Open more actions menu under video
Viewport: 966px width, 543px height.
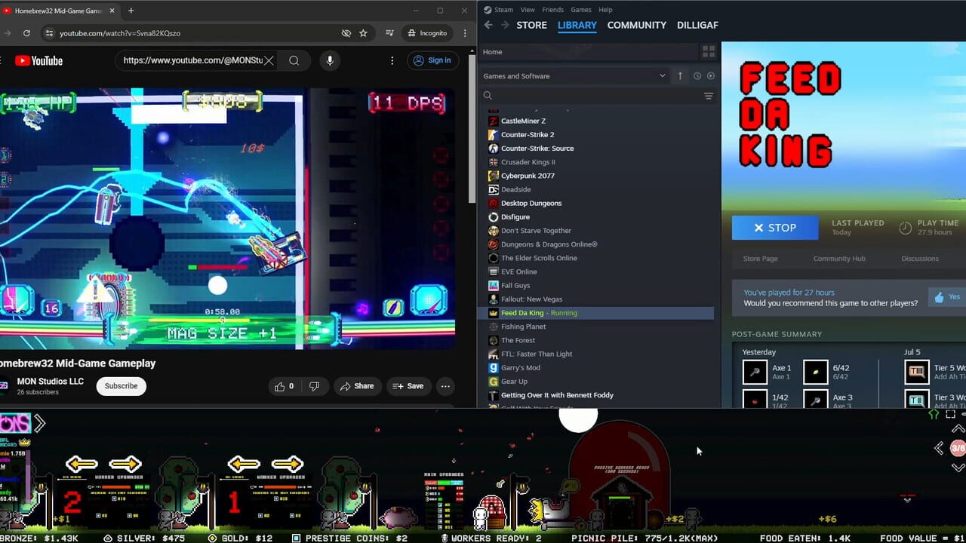[x=445, y=386]
